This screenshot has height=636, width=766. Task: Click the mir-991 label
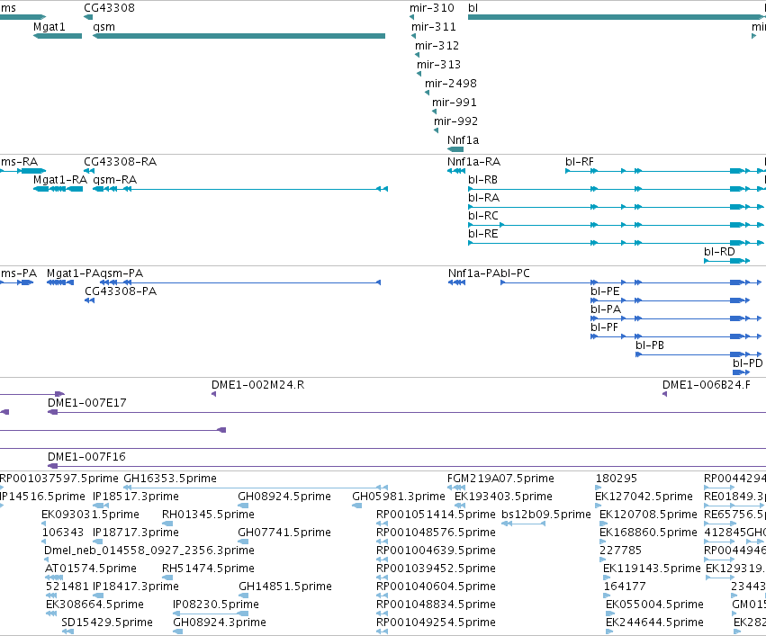455,103
